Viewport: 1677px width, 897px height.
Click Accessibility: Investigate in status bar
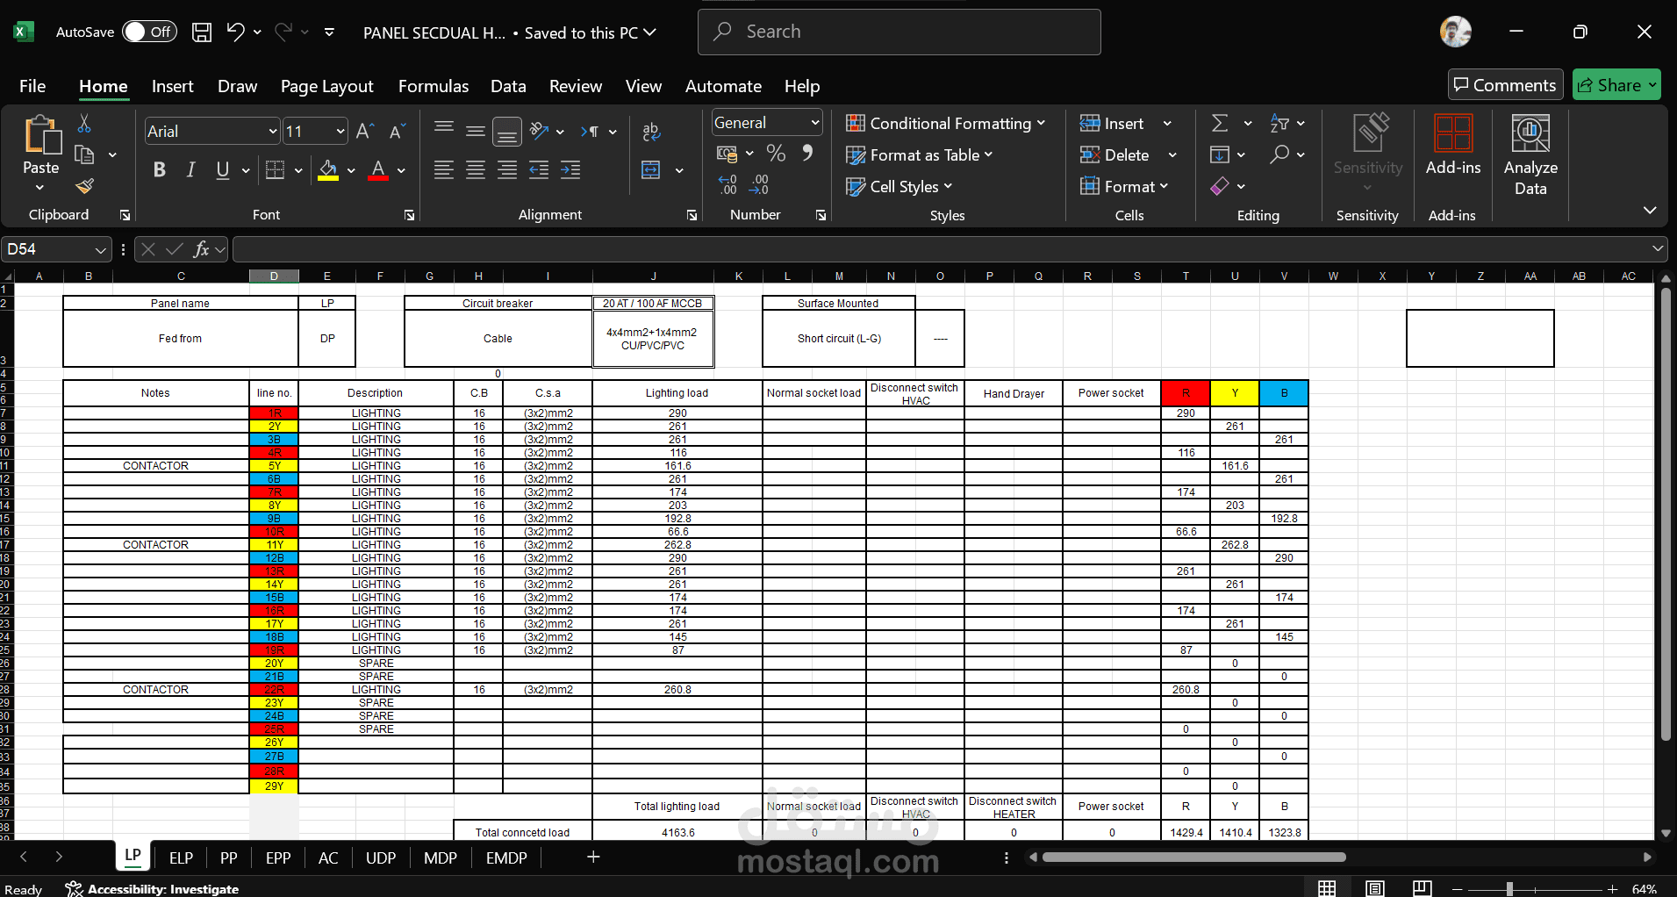[x=153, y=889]
